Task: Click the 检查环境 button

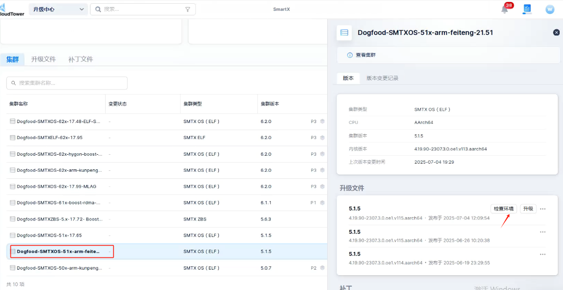Action: coord(503,209)
